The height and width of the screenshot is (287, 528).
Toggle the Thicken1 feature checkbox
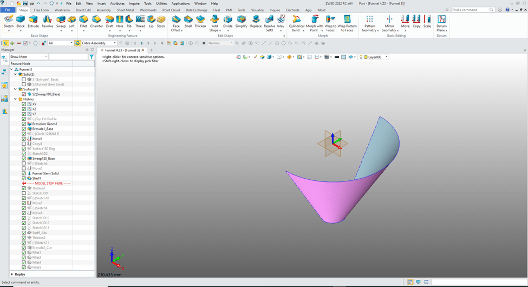[24, 188]
